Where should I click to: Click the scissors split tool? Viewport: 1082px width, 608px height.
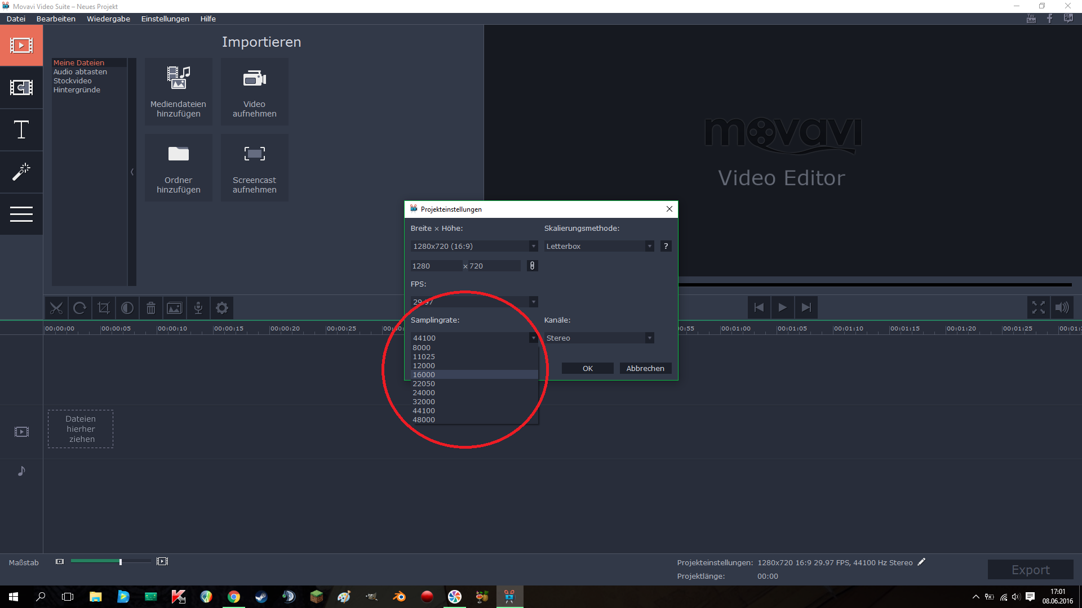pyautogui.click(x=56, y=308)
